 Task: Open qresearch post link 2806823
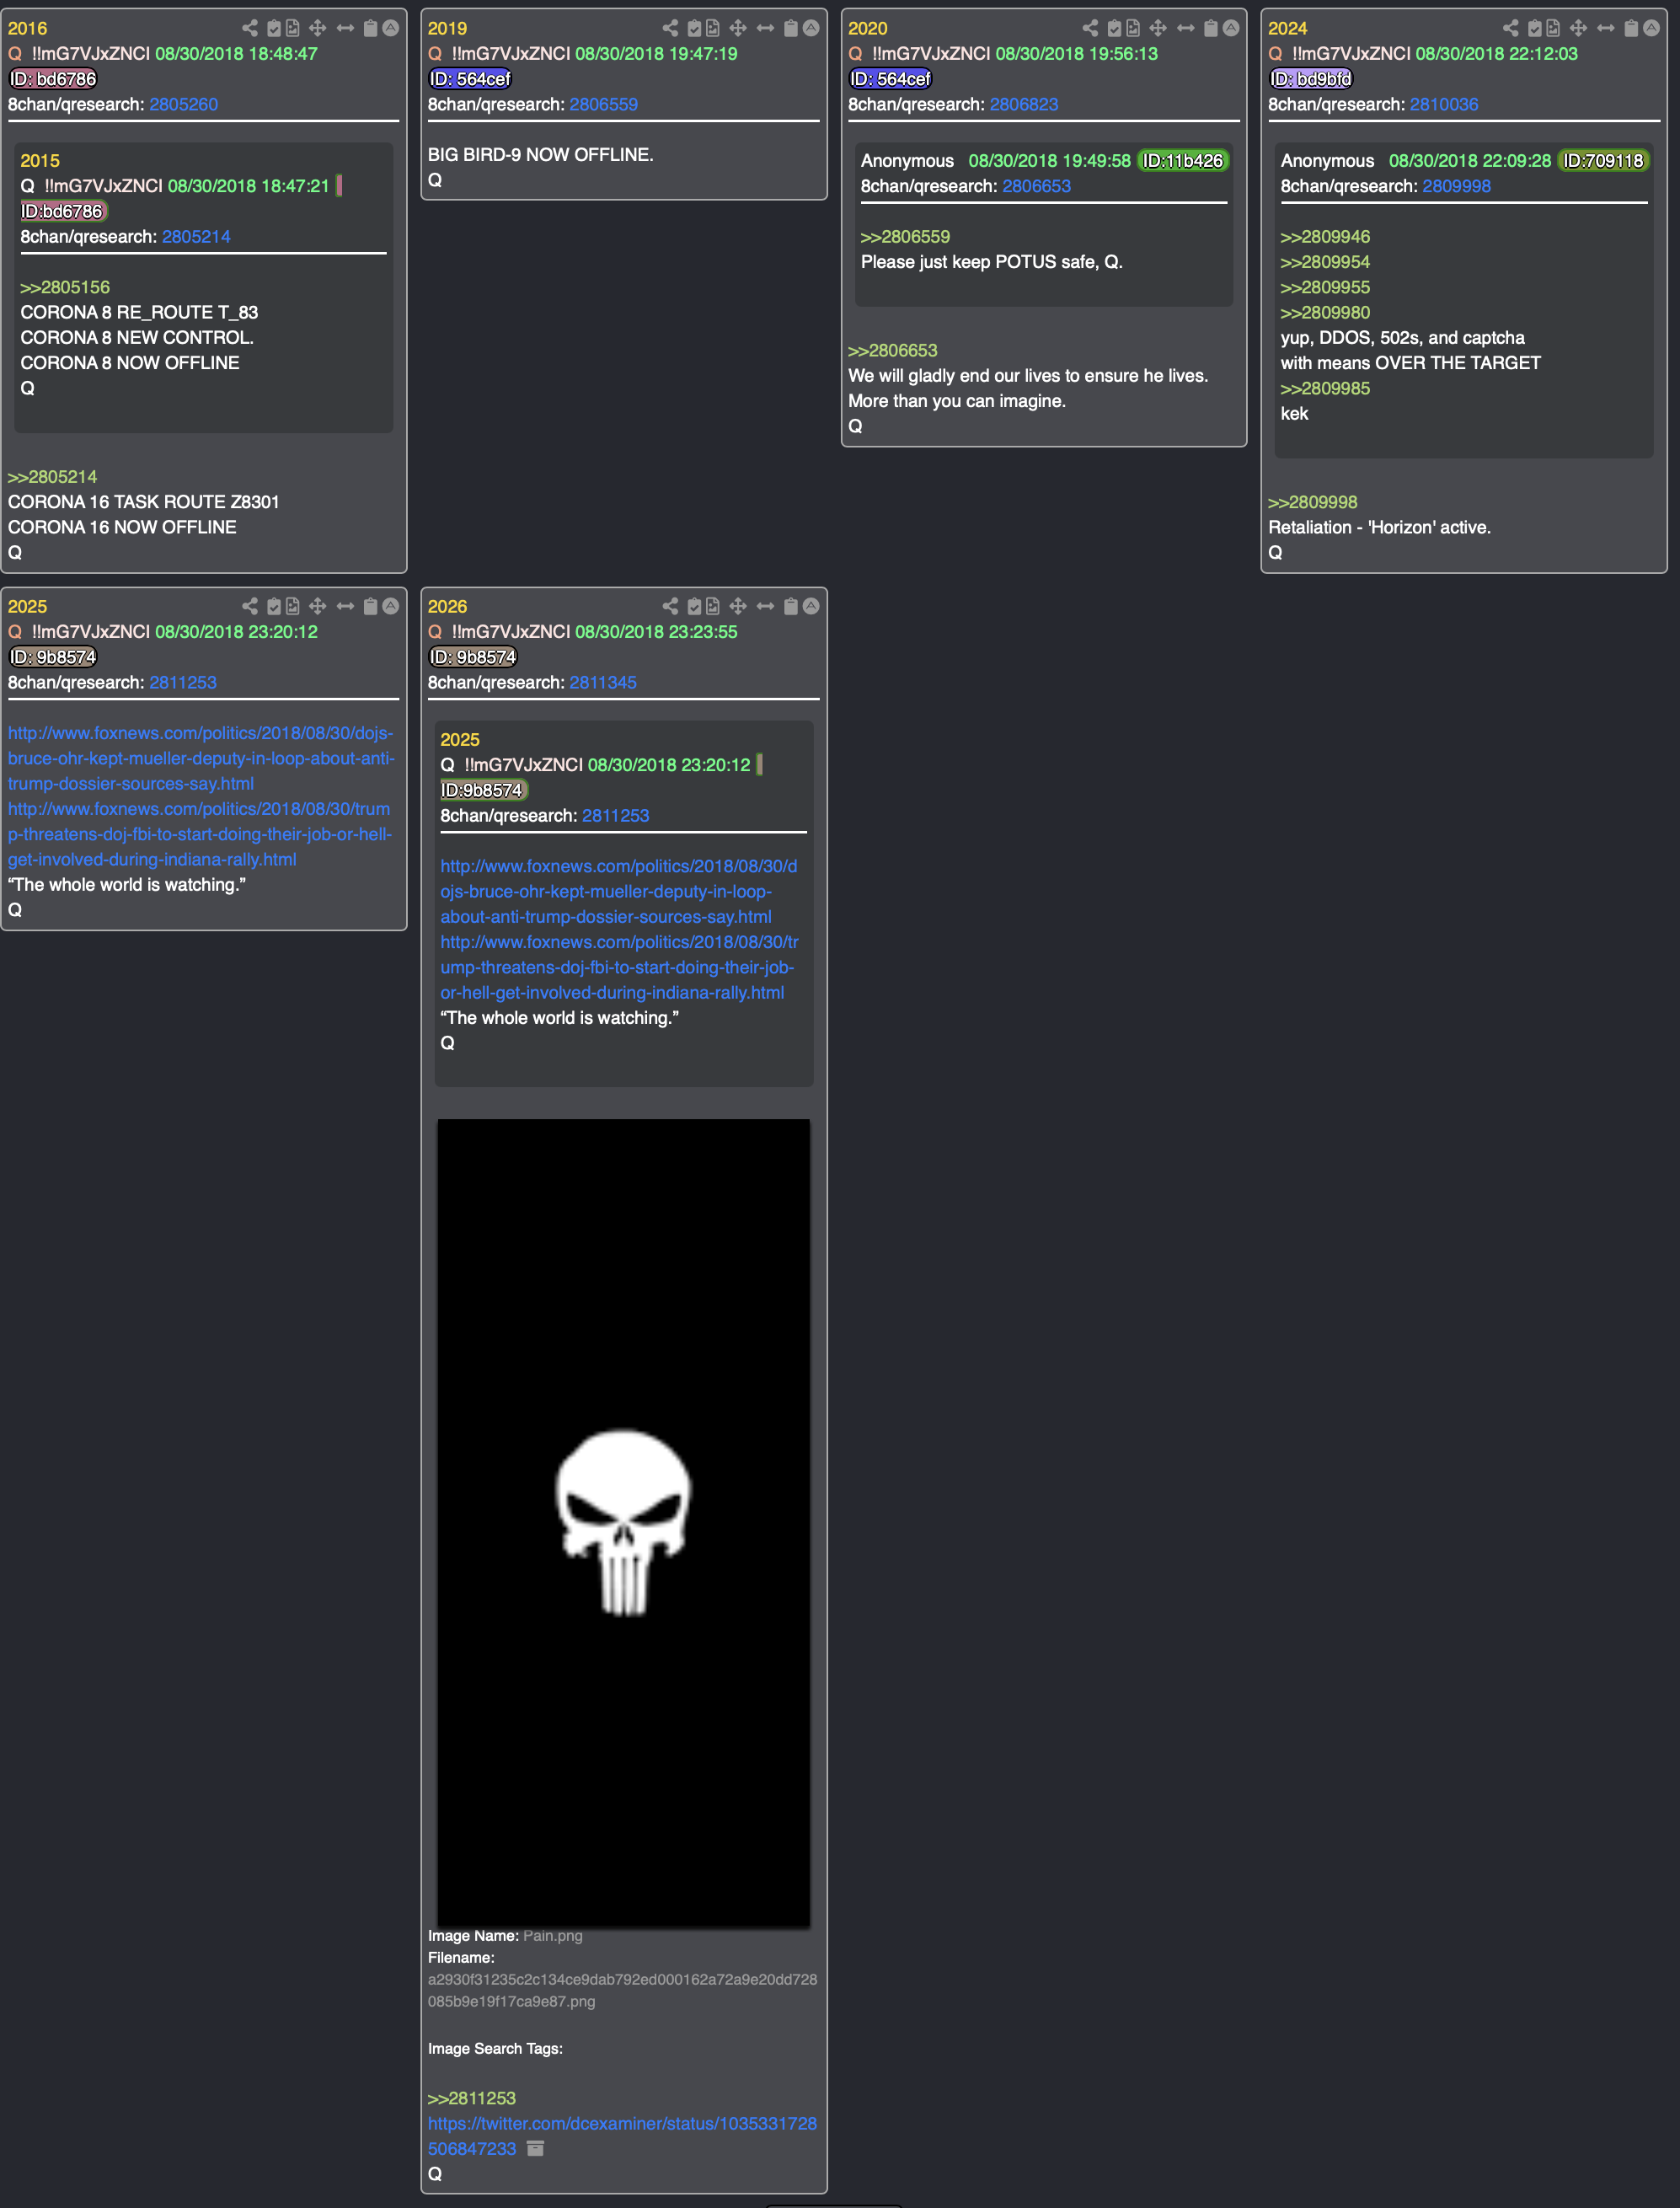[x=1023, y=104]
